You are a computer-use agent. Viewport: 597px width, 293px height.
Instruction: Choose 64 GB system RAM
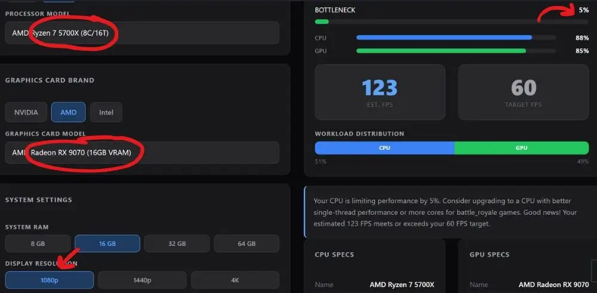coord(247,243)
